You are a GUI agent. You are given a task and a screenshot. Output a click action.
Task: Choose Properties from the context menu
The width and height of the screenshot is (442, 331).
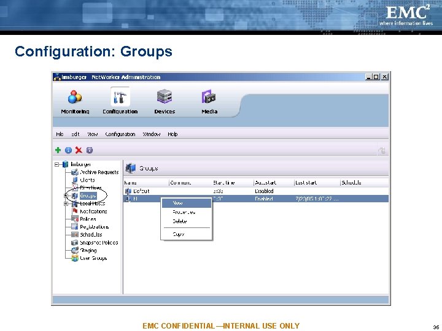pyautogui.click(x=187, y=212)
